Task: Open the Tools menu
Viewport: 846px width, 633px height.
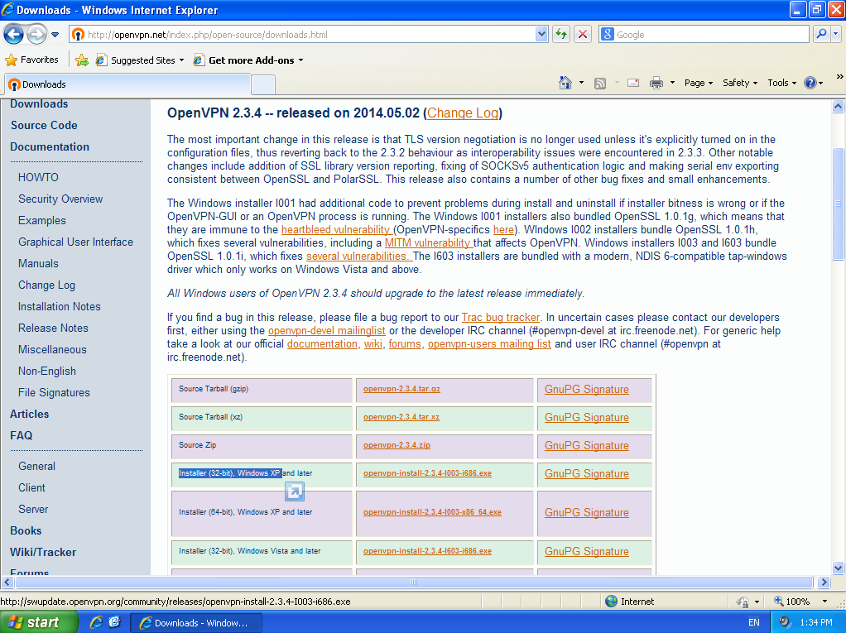Action: pos(781,83)
